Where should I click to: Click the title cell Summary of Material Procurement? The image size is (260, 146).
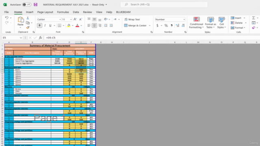50,45
